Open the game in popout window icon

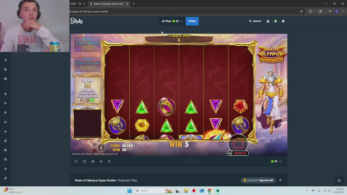coord(109,161)
